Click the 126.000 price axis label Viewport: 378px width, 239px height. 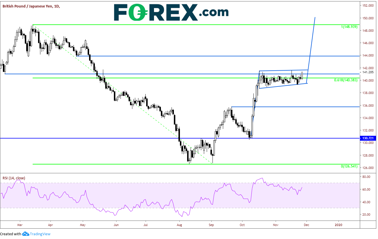[368, 168]
